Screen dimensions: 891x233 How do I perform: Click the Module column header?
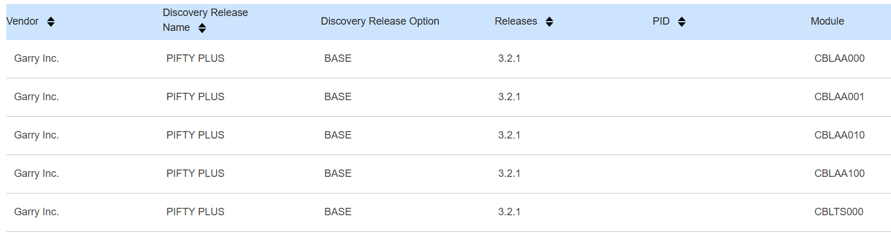pyautogui.click(x=827, y=21)
